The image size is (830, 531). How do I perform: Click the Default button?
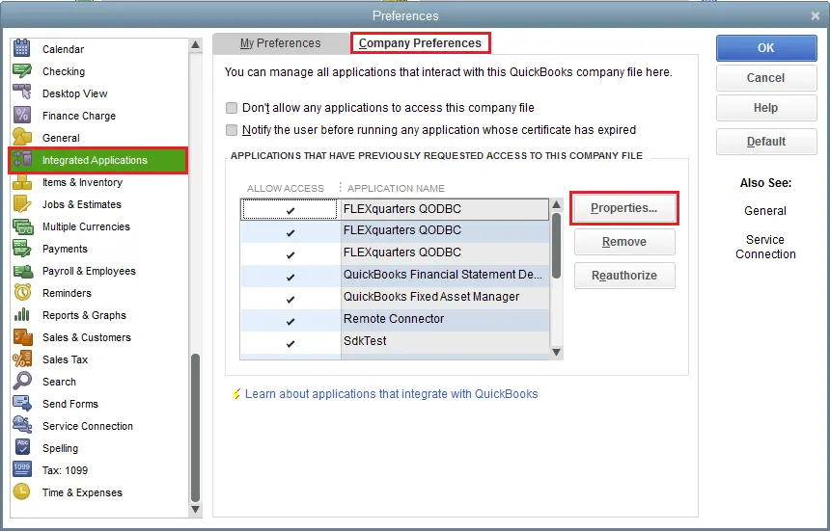(766, 142)
